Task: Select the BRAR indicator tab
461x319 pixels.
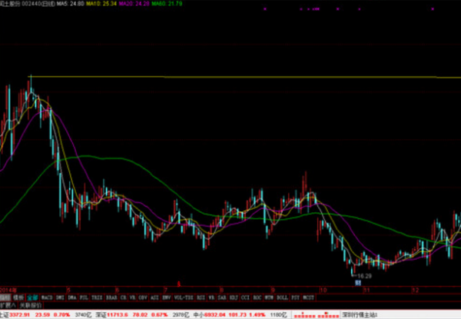Action: pyautogui.click(x=111, y=297)
